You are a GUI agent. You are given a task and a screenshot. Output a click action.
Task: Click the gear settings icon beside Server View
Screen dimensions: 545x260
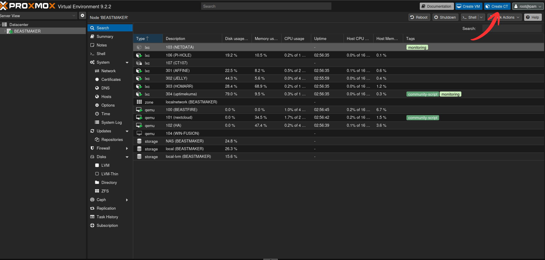point(82,15)
